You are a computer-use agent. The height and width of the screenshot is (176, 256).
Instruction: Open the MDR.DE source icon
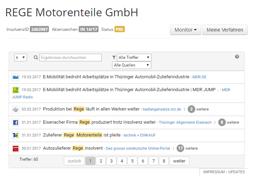[16, 77]
